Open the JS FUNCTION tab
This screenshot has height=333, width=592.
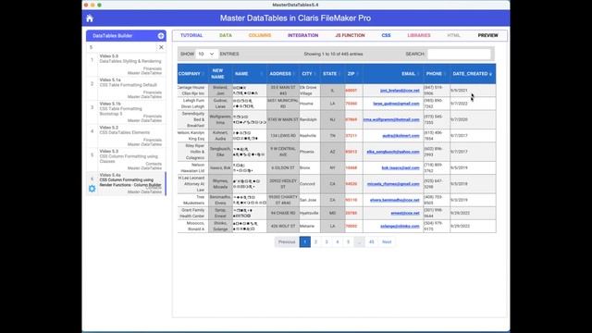[350, 35]
